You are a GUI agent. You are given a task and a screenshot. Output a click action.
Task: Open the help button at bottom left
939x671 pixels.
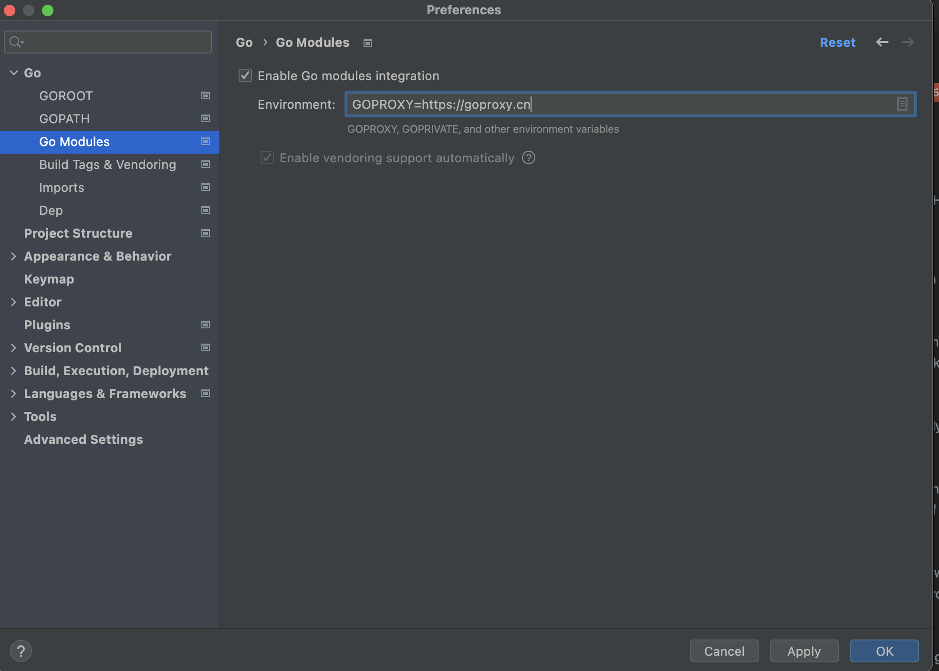point(21,651)
